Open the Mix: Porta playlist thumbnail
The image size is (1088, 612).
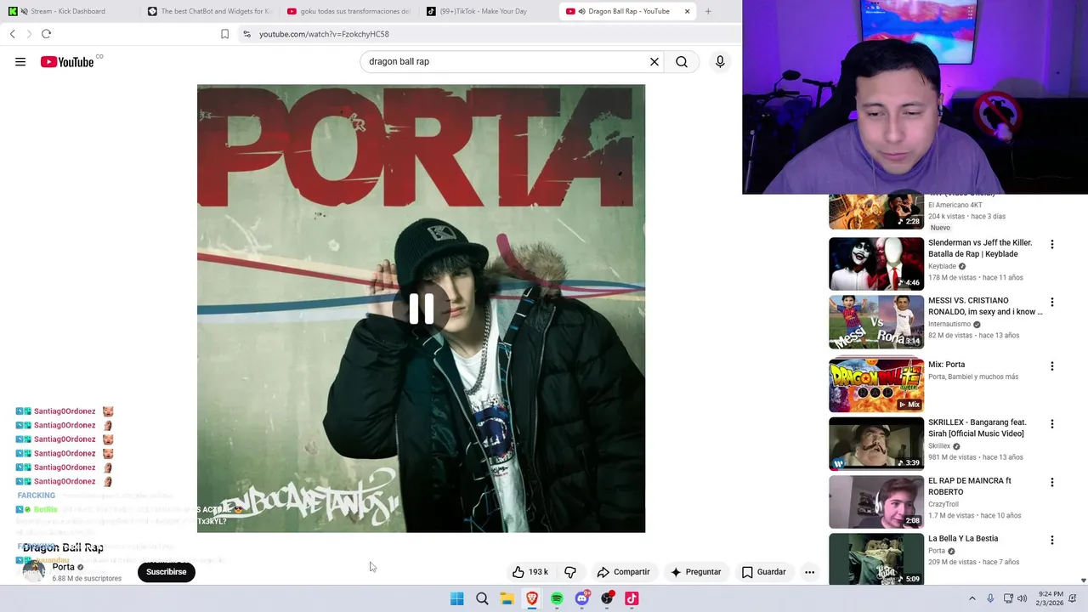pos(876,385)
